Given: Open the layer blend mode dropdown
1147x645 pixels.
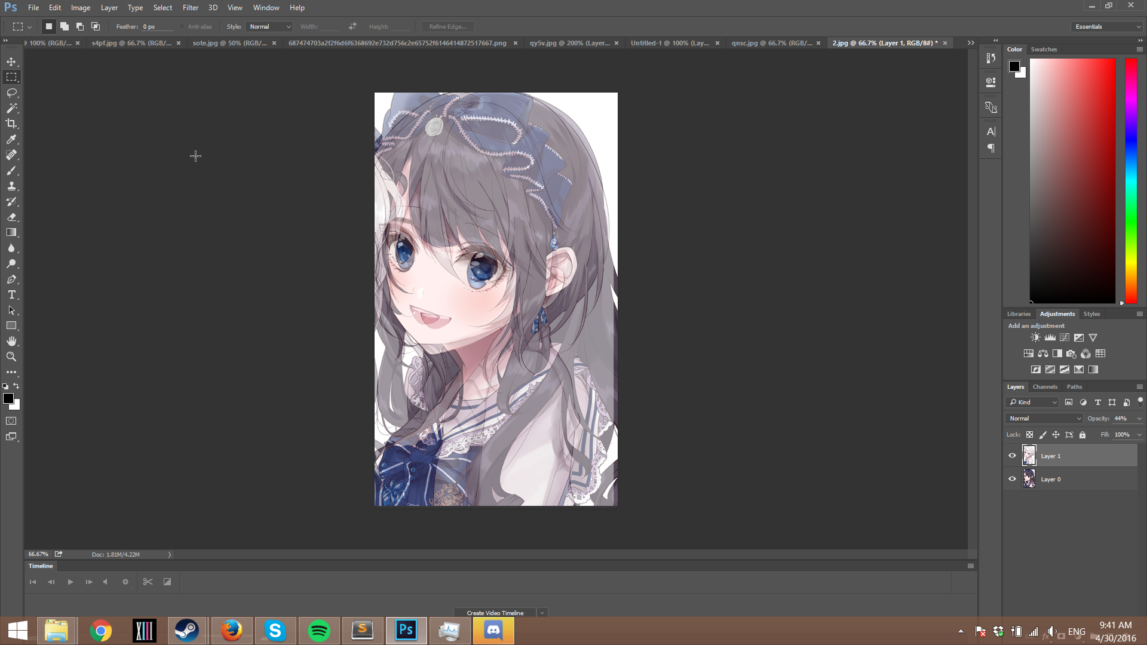Looking at the screenshot, I should point(1044,419).
